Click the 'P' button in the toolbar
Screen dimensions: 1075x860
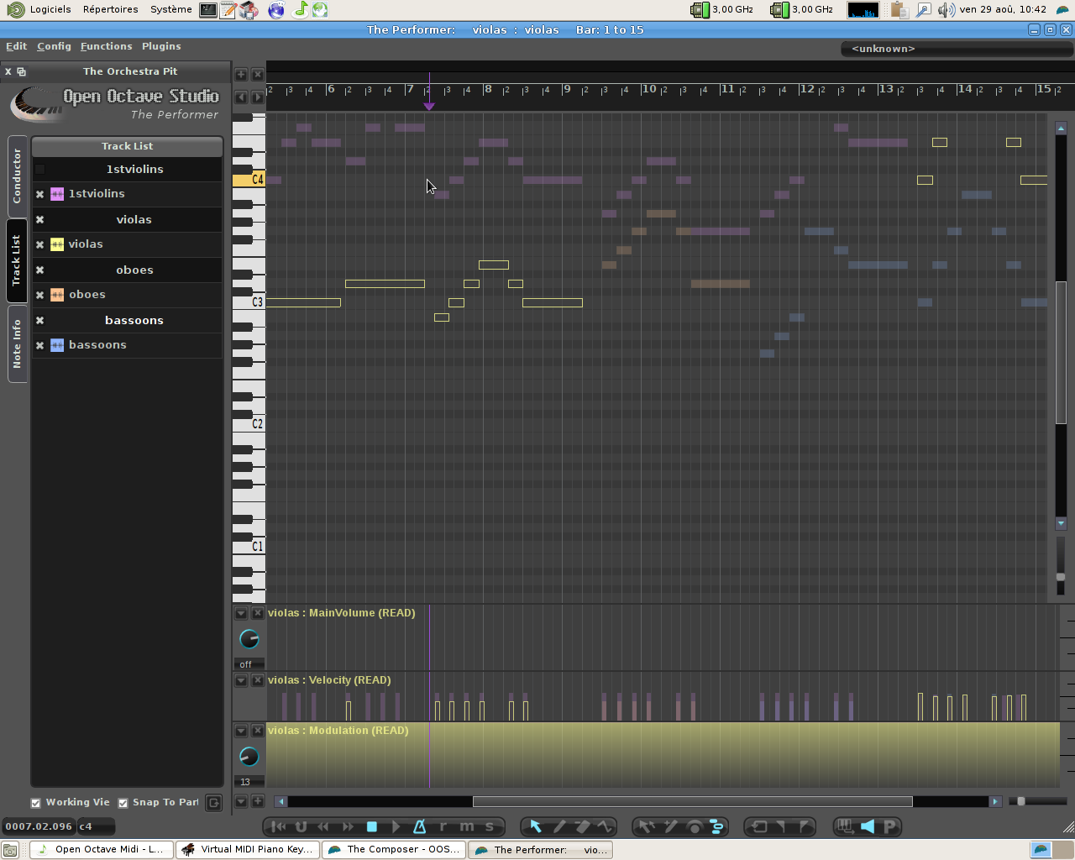[890, 827]
